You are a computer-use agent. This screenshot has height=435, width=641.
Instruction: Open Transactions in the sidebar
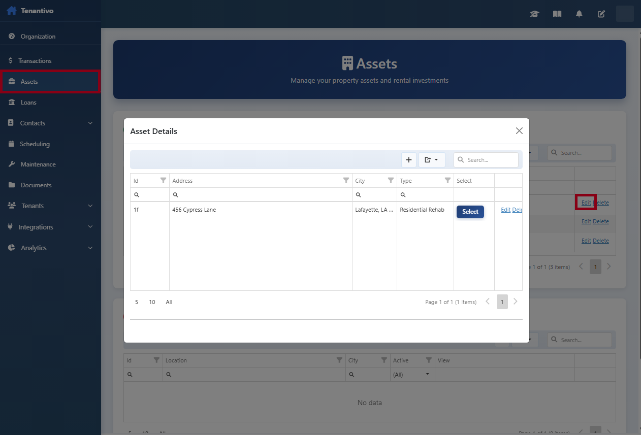click(50, 60)
